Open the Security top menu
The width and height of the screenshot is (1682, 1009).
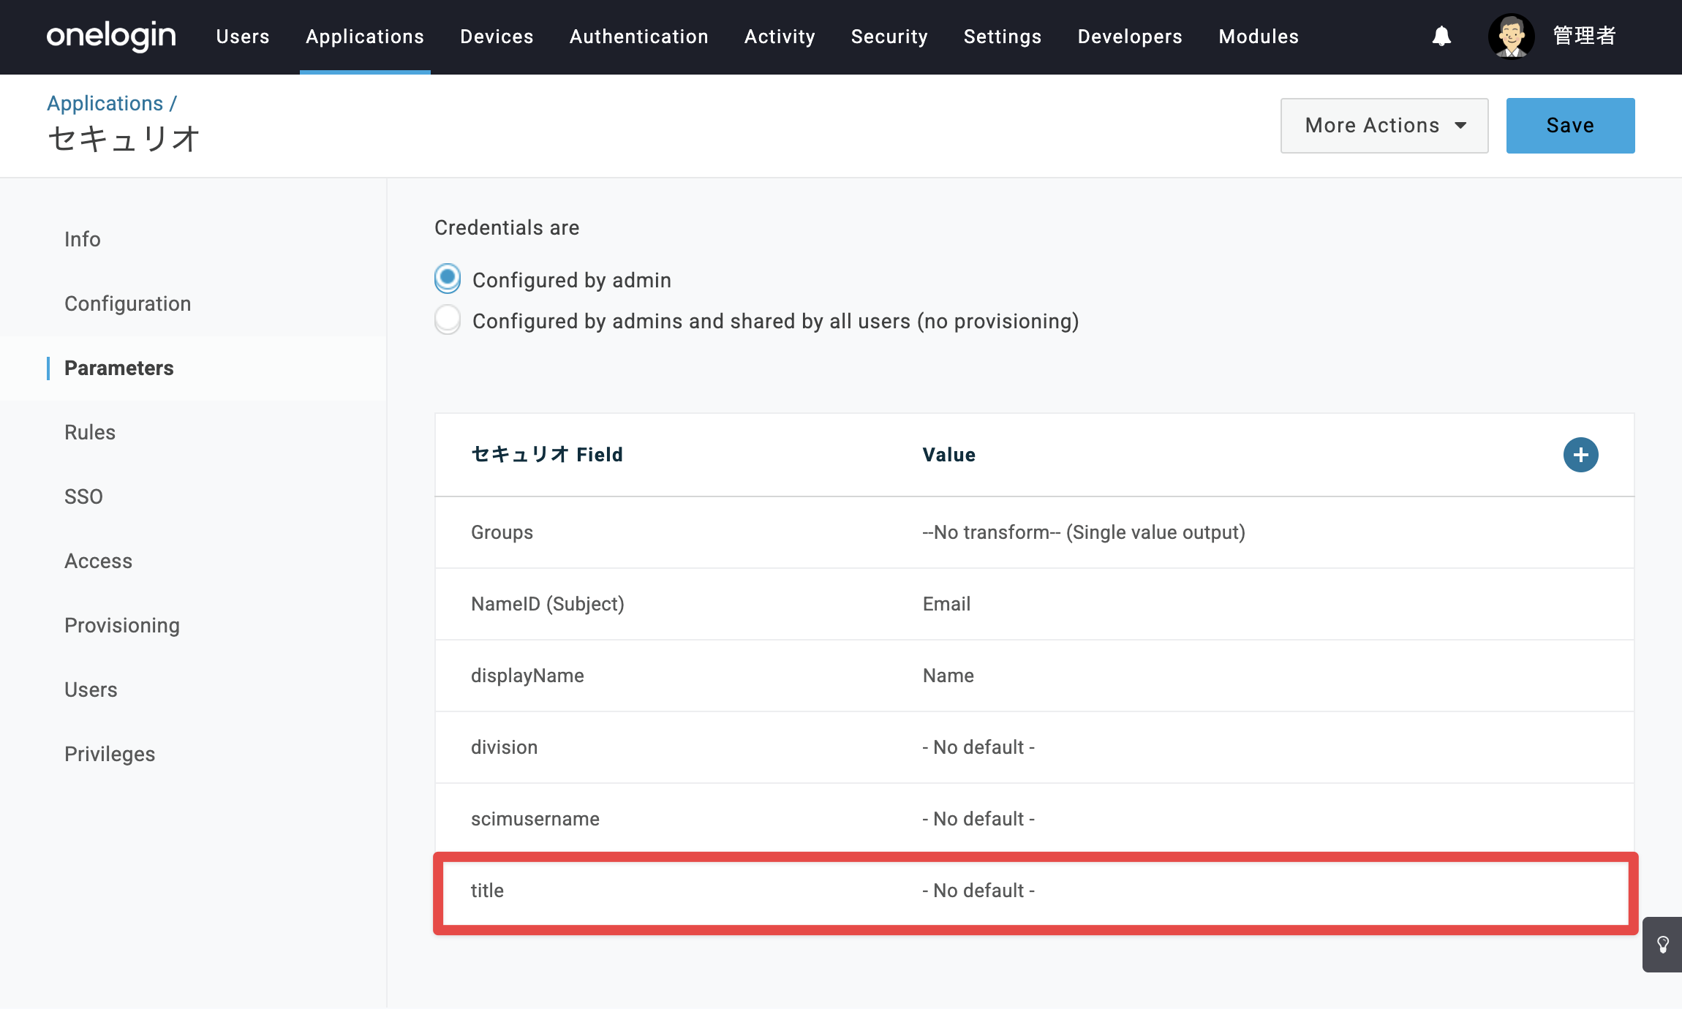click(x=889, y=37)
